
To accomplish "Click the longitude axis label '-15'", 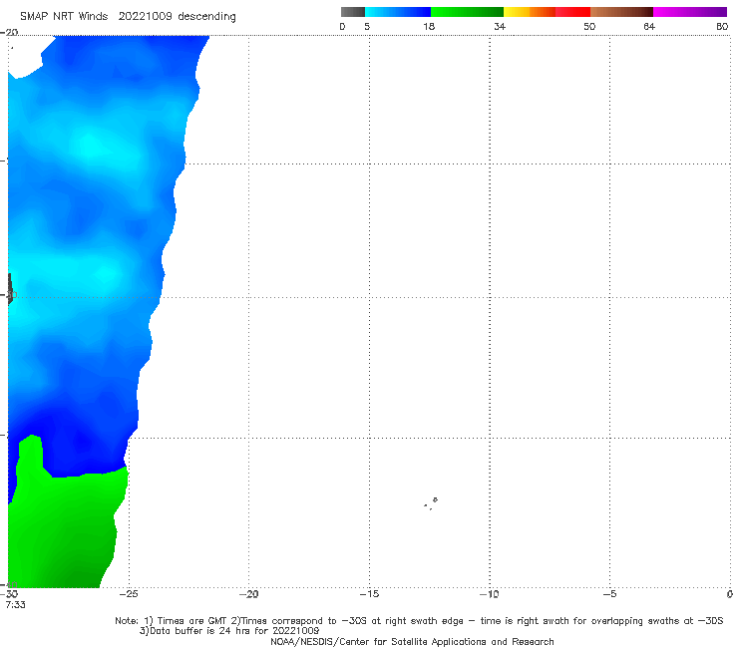I will tap(369, 594).
